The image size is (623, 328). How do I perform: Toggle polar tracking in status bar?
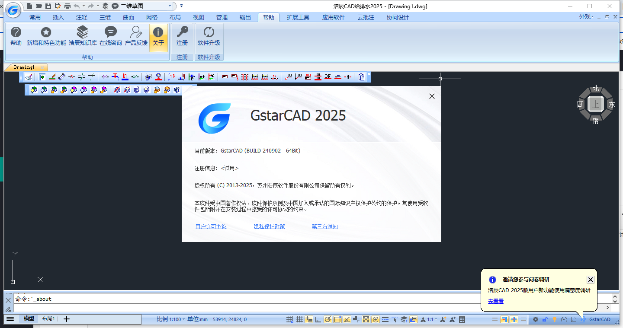click(x=328, y=320)
